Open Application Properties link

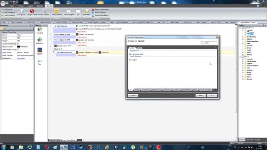(21, 58)
